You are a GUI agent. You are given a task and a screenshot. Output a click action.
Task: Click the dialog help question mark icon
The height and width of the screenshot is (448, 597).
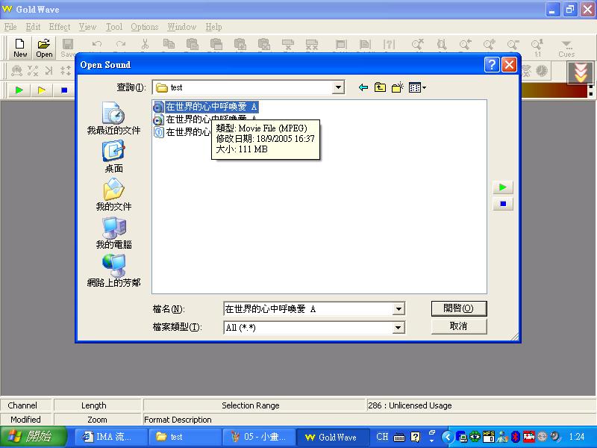click(492, 65)
